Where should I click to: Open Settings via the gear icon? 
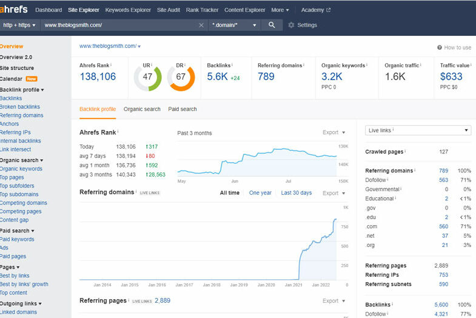tap(291, 25)
